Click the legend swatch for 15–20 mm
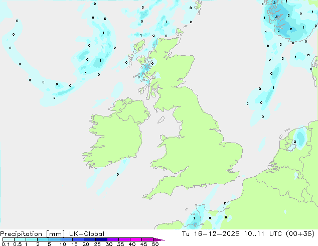 (78, 239)
